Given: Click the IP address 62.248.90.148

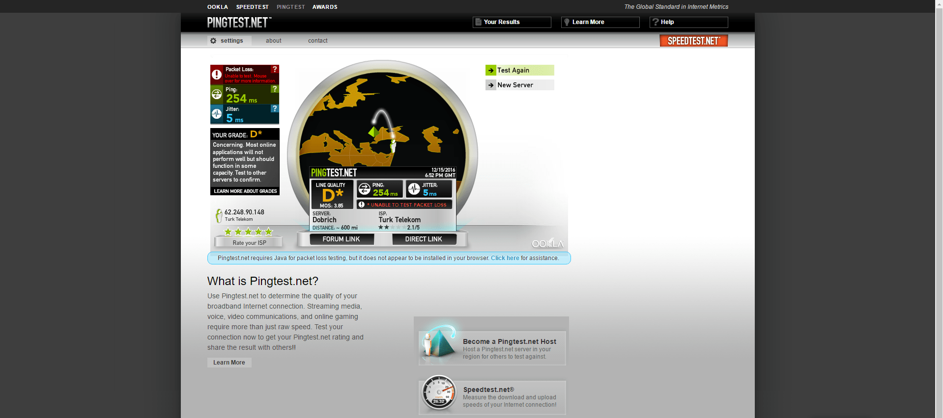Looking at the screenshot, I should click(x=244, y=212).
